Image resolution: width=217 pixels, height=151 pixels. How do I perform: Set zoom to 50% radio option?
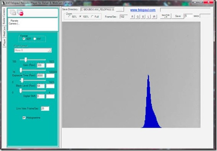point(70,17)
